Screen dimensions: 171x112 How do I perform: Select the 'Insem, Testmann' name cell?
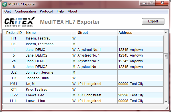click(48, 44)
